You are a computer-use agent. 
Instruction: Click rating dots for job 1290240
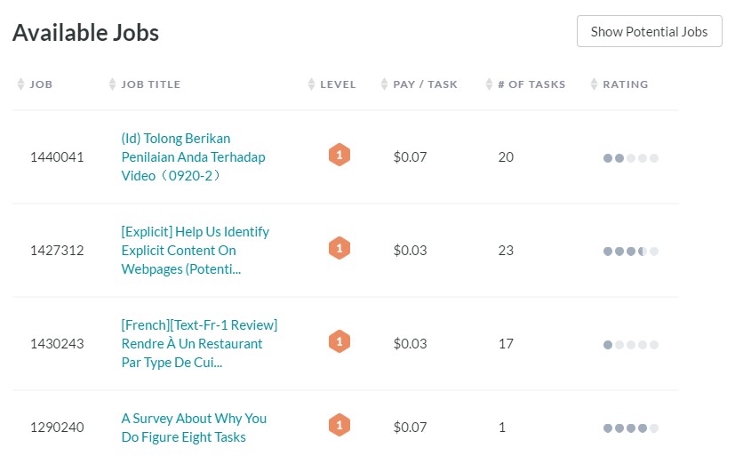point(630,428)
